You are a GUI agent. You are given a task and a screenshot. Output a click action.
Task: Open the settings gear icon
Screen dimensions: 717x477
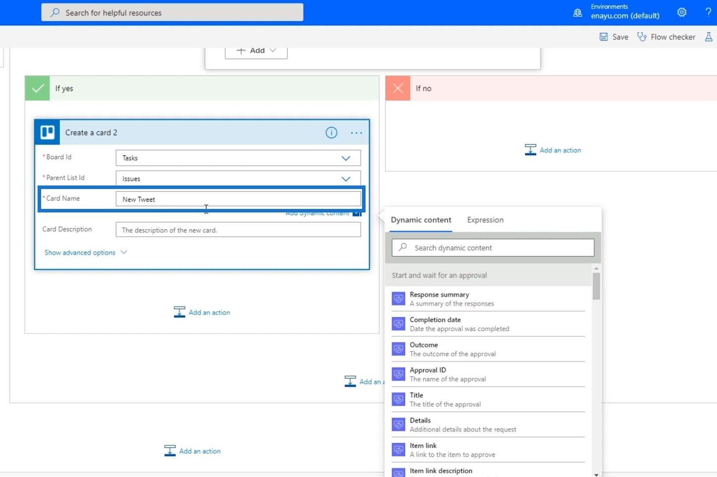[x=682, y=12]
